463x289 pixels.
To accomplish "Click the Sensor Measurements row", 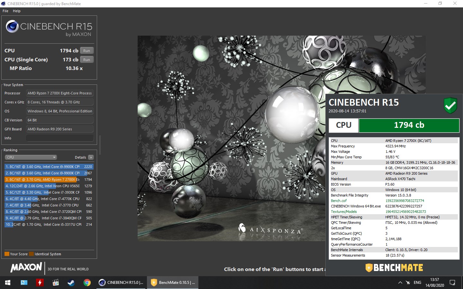I will (x=394, y=255).
